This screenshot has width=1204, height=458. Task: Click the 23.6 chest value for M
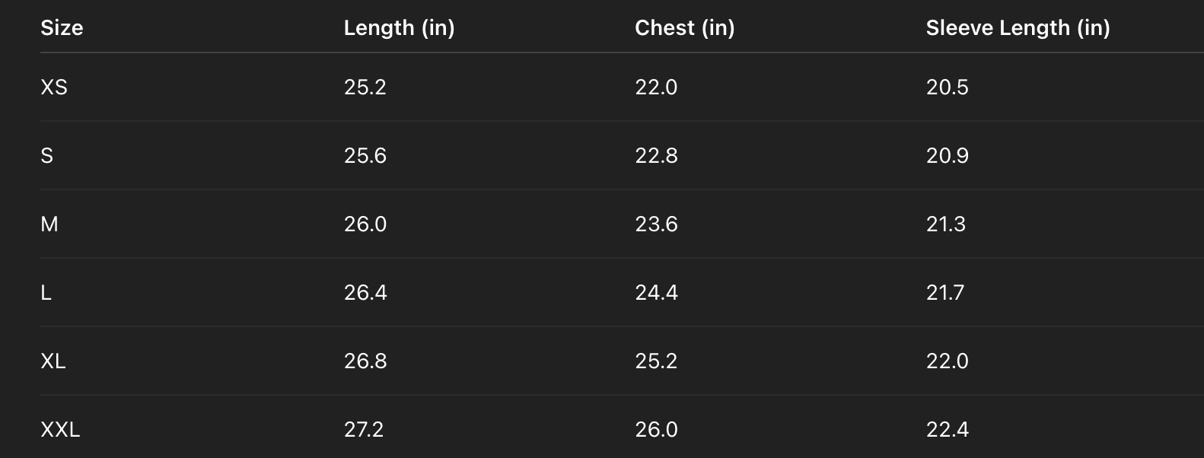point(656,224)
